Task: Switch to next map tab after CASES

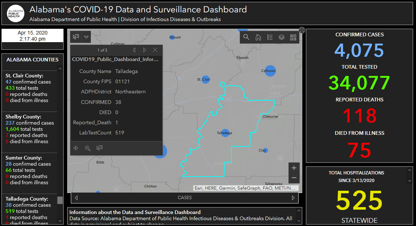Action: (x=293, y=198)
